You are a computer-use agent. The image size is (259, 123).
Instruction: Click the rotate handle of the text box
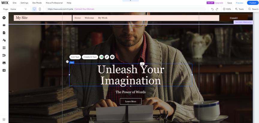click(x=67, y=62)
